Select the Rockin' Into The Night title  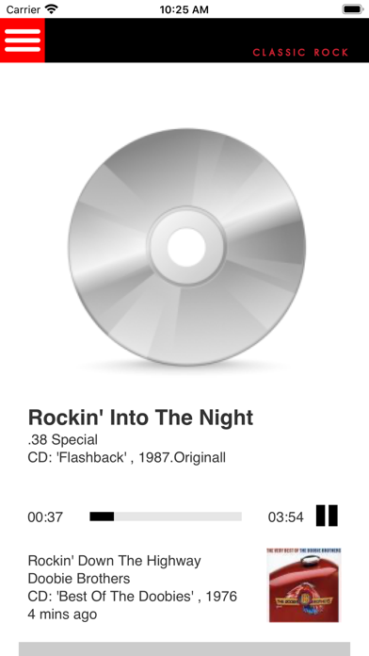click(140, 418)
